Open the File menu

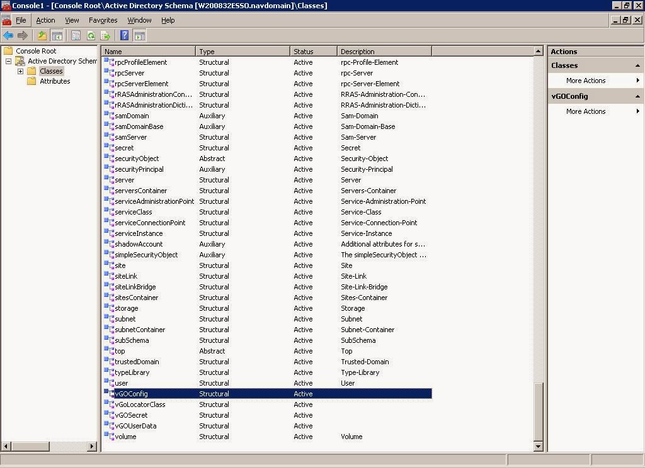pyautogui.click(x=21, y=20)
